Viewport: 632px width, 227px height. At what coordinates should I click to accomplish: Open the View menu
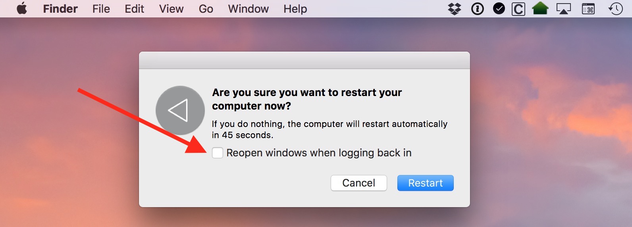(171, 9)
